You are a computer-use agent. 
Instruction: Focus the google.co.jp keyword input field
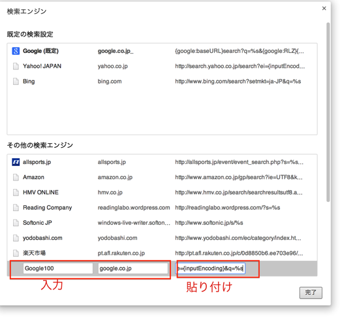click(x=133, y=269)
